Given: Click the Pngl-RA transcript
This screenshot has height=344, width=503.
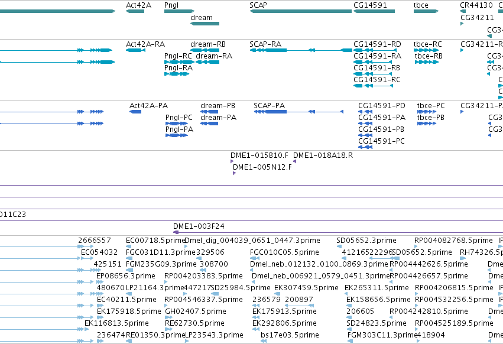Looking at the screenshot, I should click(177, 74).
